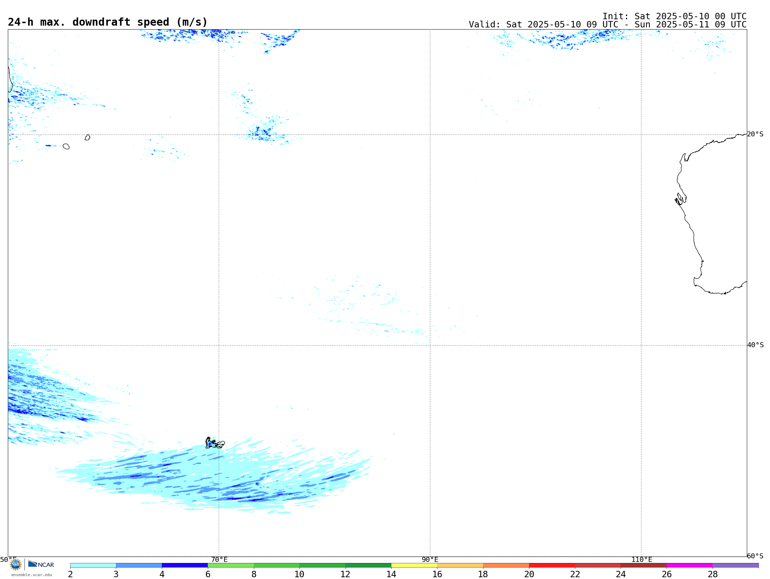Select the plot title '24-h max. downdraft speed (m/s)'
The image size is (770, 579).
108,22
